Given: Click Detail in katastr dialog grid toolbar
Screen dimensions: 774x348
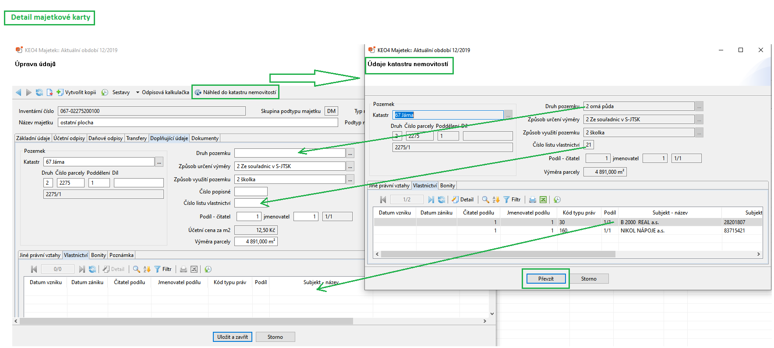Looking at the screenshot, I should pyautogui.click(x=463, y=200).
